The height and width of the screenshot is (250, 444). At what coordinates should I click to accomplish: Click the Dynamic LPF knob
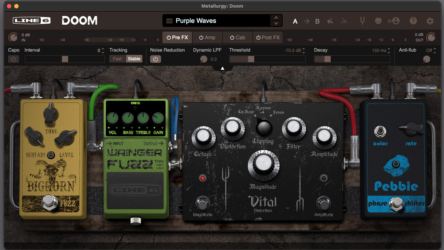204,59
